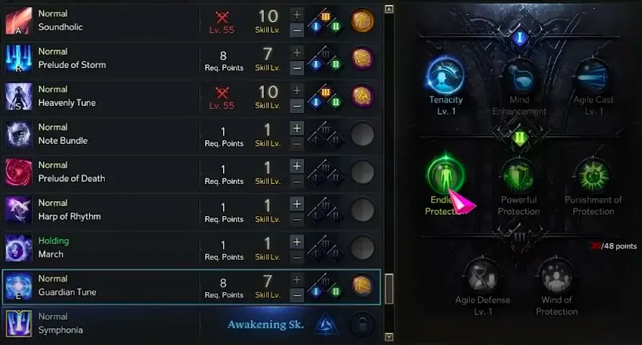Decrease Prelude of Storm skill level

click(297, 68)
